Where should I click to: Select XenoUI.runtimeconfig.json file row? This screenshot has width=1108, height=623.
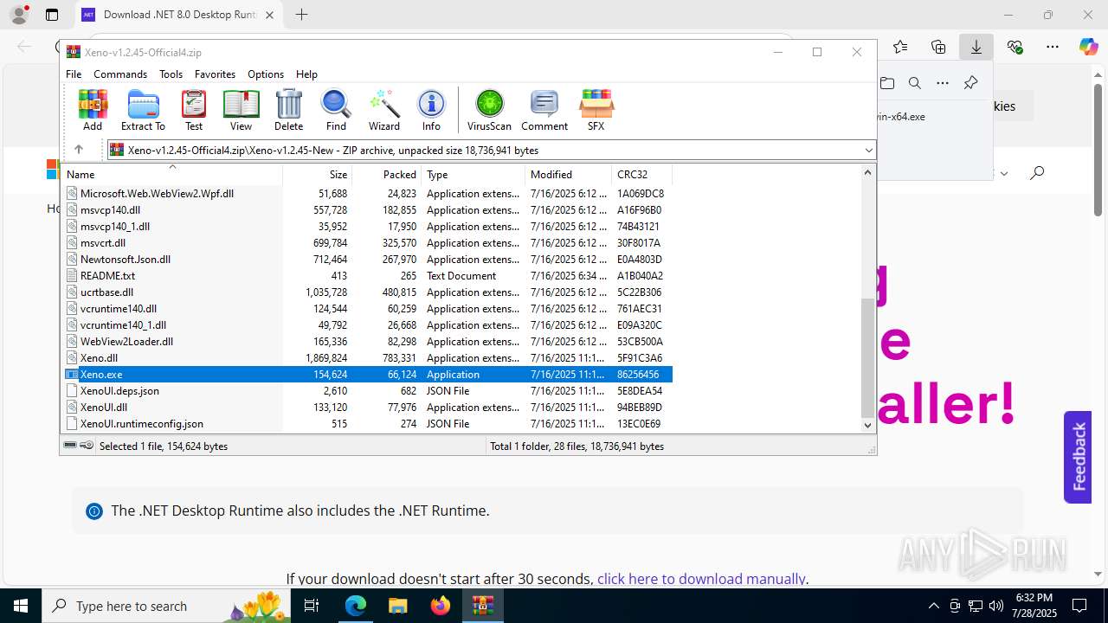click(367, 424)
